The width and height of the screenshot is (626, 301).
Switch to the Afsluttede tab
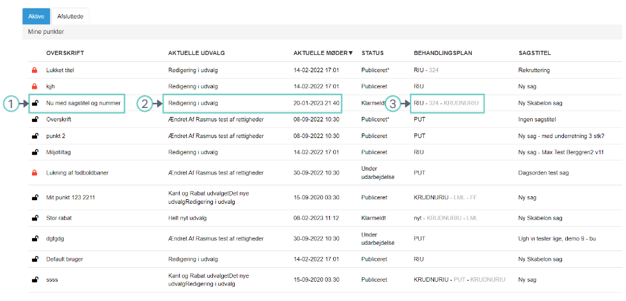pyautogui.click(x=70, y=16)
